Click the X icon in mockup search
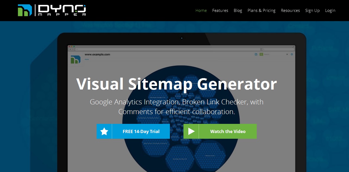The height and width of the screenshot is (172, 349). (x=287, y=54)
